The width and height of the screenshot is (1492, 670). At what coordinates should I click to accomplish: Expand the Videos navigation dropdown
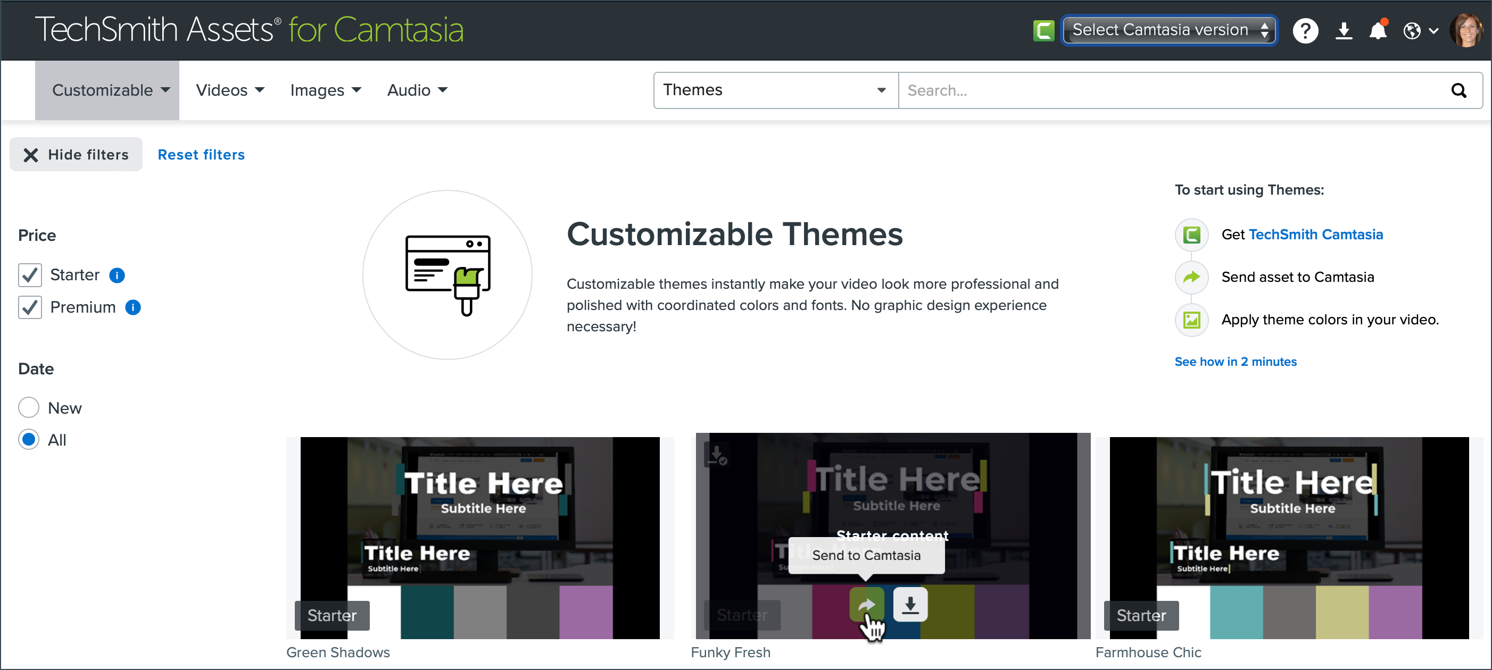[230, 90]
